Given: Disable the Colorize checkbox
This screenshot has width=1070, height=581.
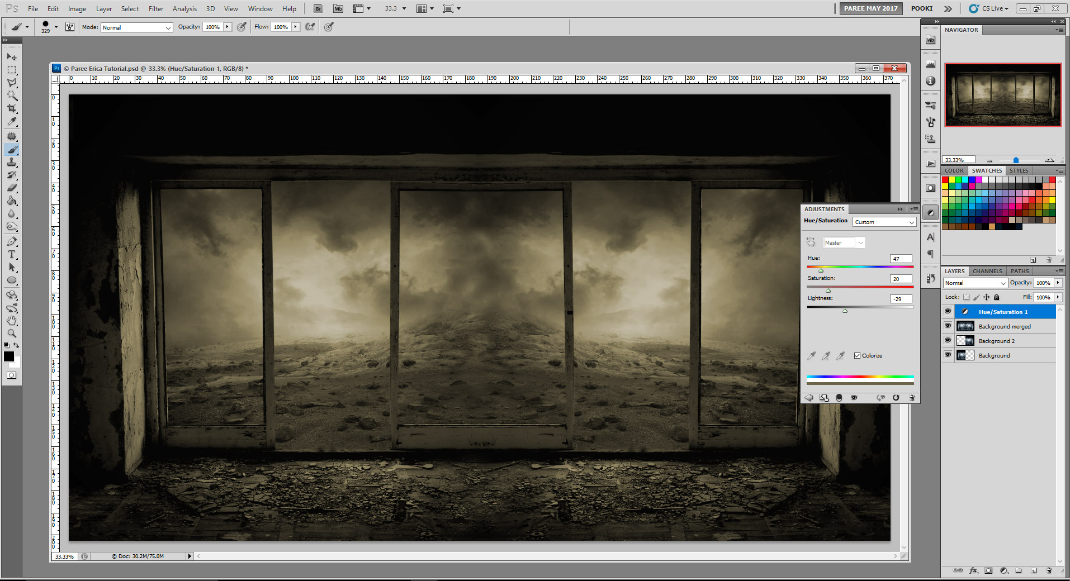Looking at the screenshot, I should [857, 355].
